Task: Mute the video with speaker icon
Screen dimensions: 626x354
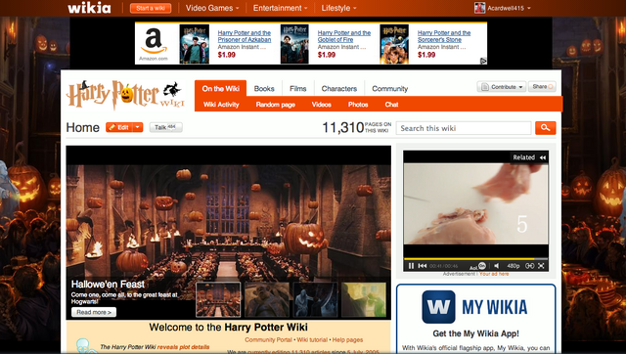Action: [497, 266]
